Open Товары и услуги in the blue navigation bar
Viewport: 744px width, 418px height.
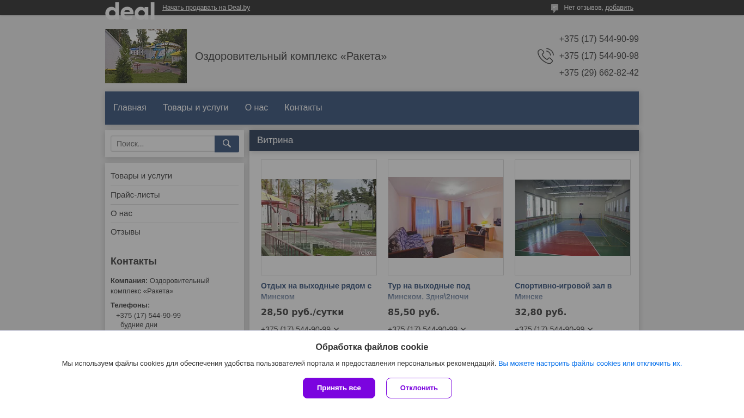196,108
